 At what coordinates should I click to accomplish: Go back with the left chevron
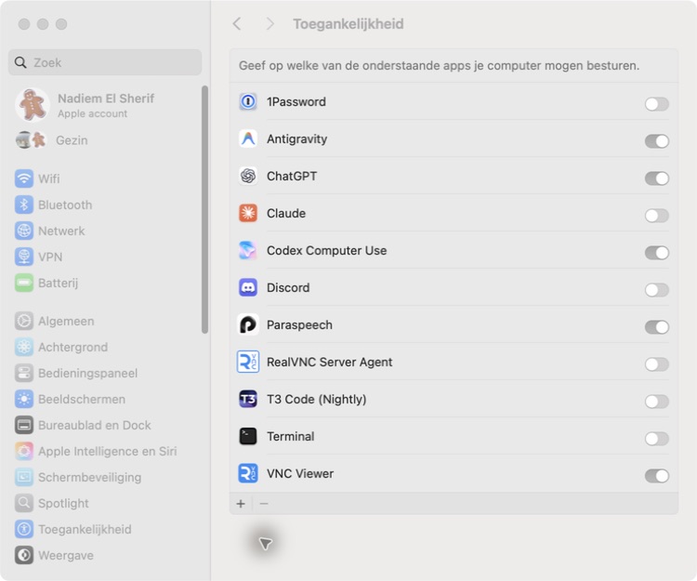point(237,23)
